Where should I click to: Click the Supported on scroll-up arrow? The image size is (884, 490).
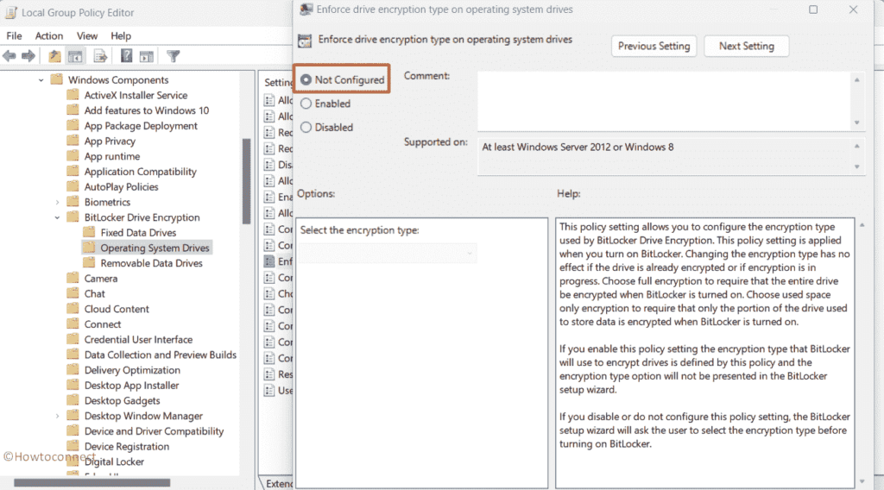click(x=857, y=147)
